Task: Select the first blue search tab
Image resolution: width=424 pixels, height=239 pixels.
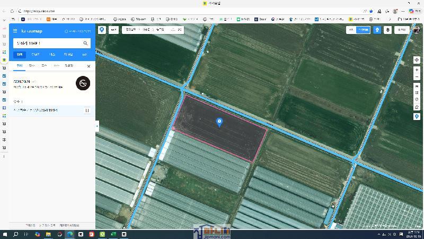Action: click(x=20, y=54)
